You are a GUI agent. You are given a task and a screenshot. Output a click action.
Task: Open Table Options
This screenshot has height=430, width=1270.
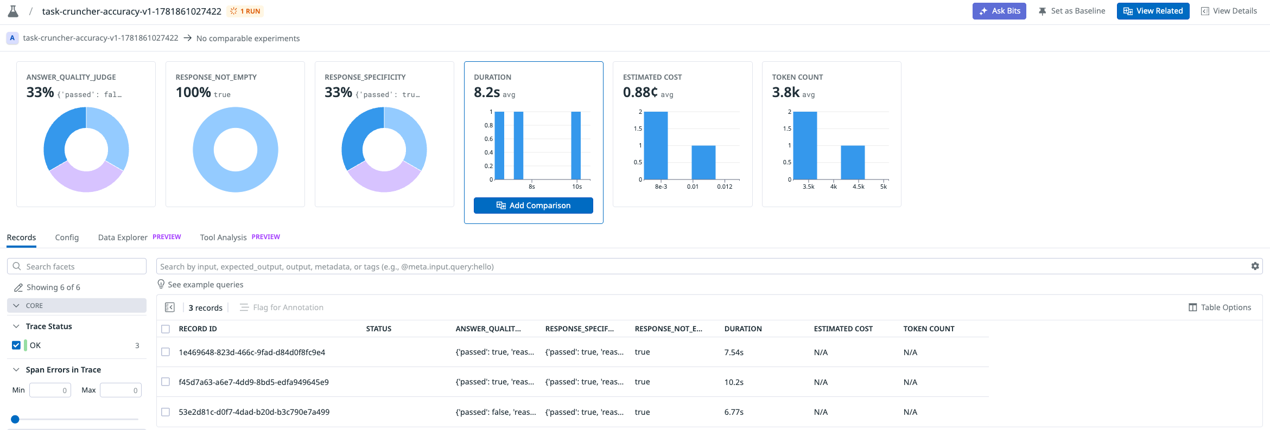[x=1220, y=307]
